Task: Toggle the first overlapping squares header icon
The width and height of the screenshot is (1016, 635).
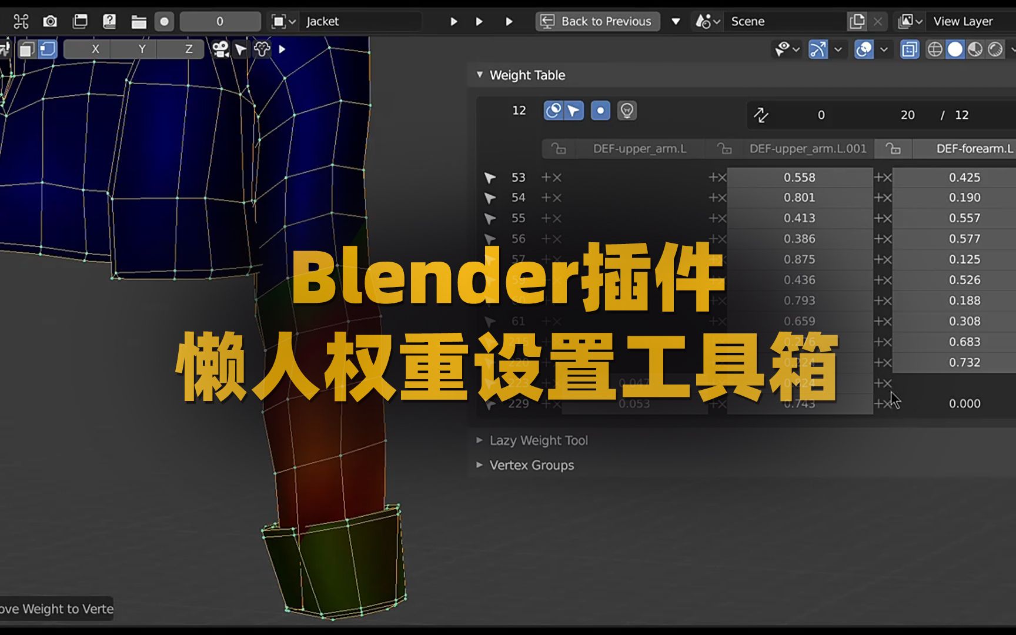Action: tap(26, 49)
